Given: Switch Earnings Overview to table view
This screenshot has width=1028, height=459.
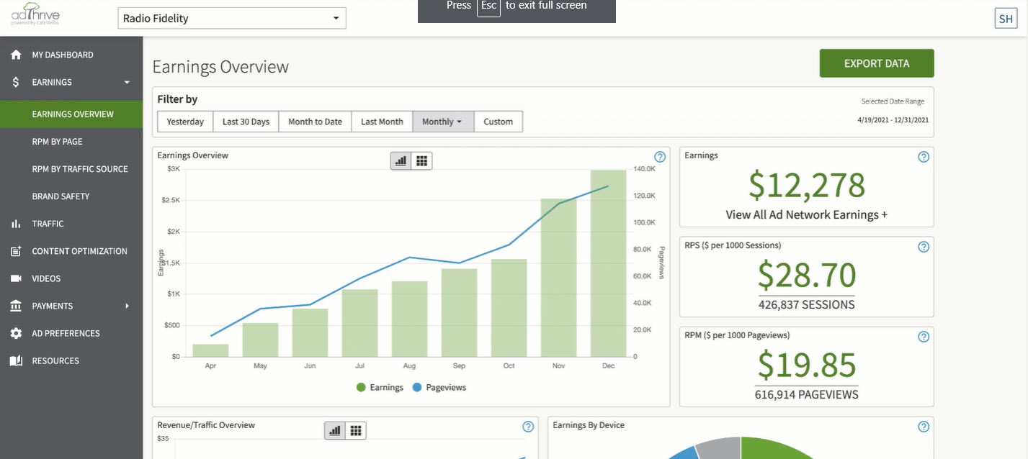Looking at the screenshot, I should [x=422, y=160].
